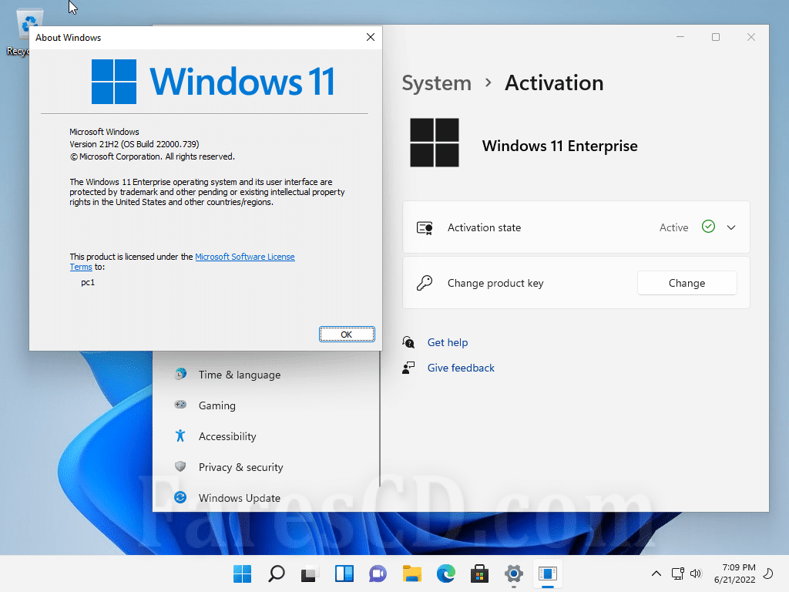Open Windows Update settings
Screen dimensions: 789x592
click(240, 498)
